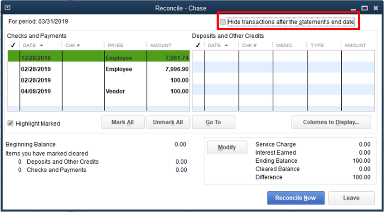This screenshot has width=384, height=212.
Task: Click Reconcile Now
Action: 296,198
